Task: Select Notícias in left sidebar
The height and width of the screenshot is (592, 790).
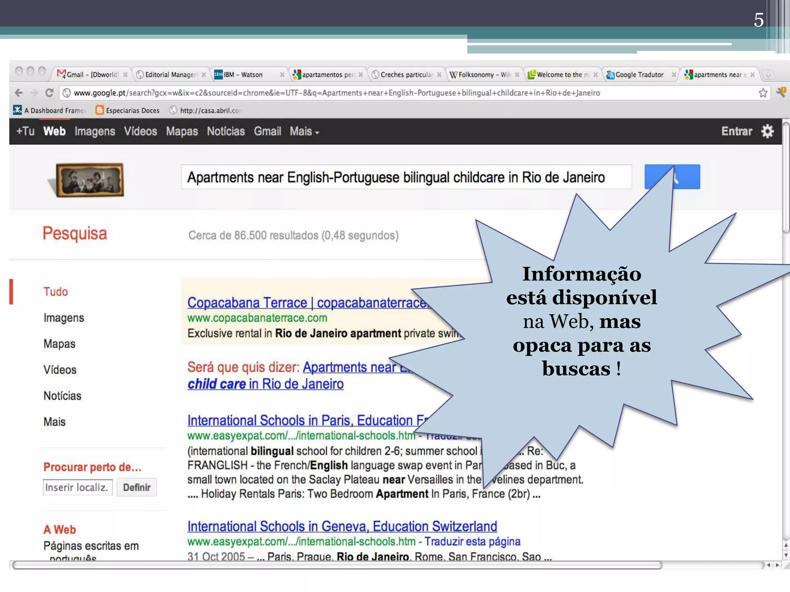Action: pyautogui.click(x=62, y=396)
